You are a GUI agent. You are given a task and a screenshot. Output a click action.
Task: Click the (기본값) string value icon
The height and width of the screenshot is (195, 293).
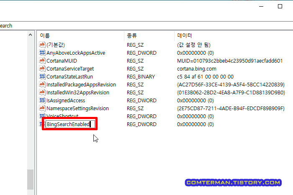pyautogui.click(x=42, y=45)
